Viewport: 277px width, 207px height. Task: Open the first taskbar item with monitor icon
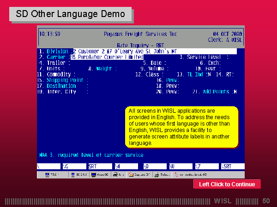[52, 175]
